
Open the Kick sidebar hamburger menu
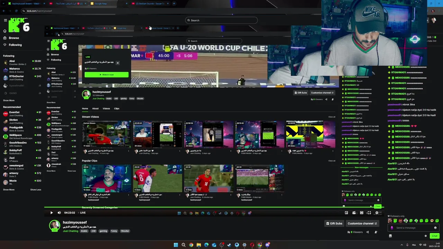pos(5,20)
